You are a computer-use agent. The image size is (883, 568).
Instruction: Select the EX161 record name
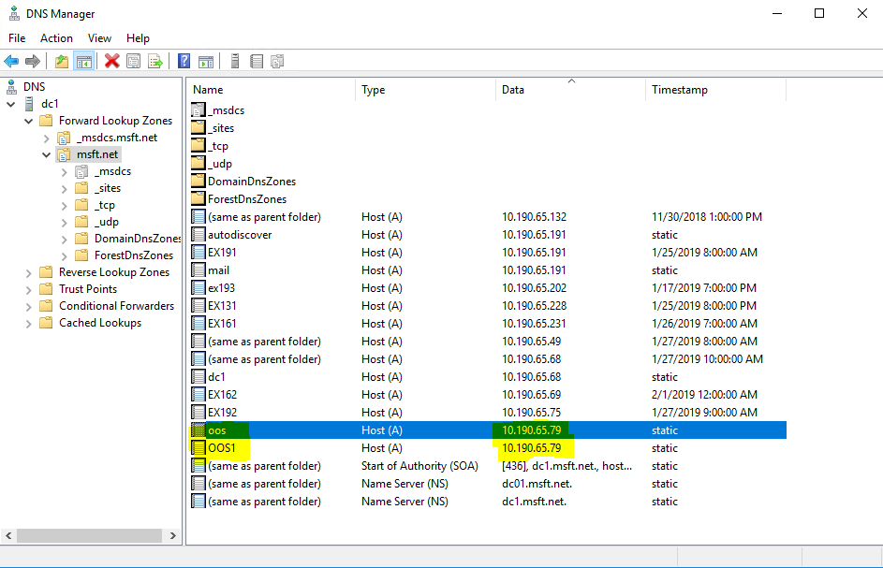pyautogui.click(x=222, y=324)
